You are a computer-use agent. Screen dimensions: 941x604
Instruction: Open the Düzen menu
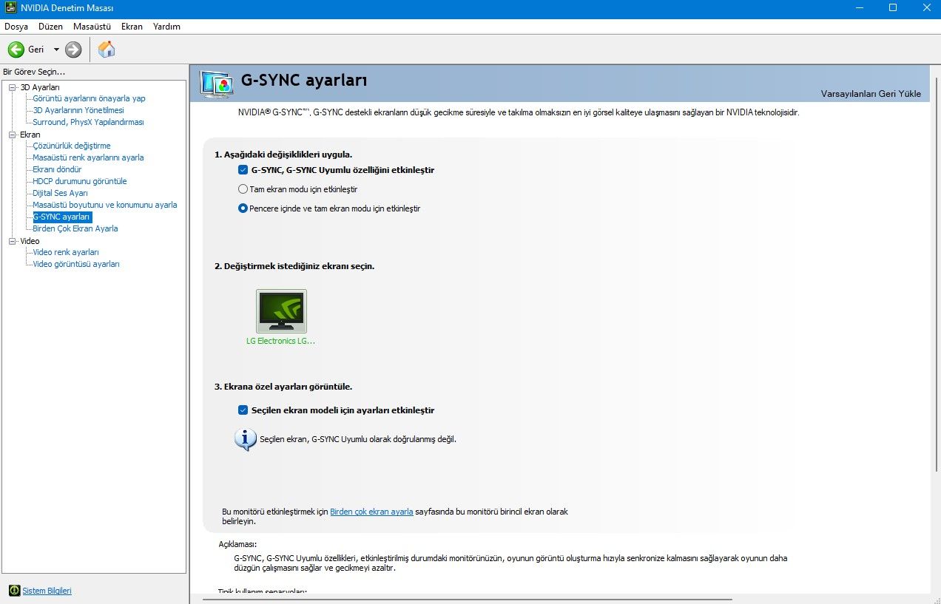[51, 27]
